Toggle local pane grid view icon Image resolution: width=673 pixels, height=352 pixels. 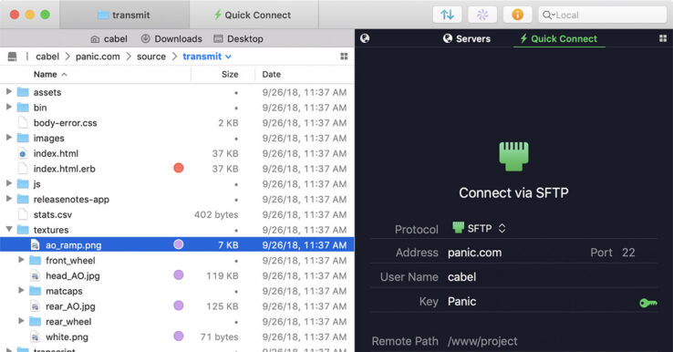344,57
